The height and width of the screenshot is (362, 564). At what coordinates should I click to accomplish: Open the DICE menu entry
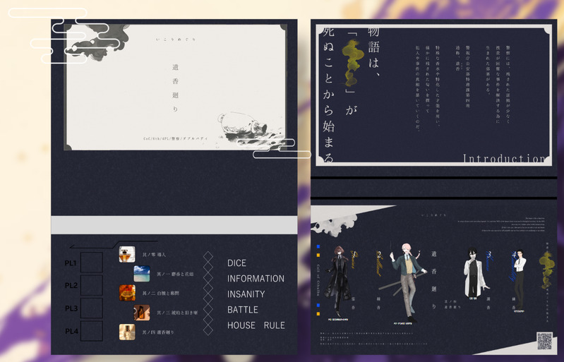click(x=236, y=263)
